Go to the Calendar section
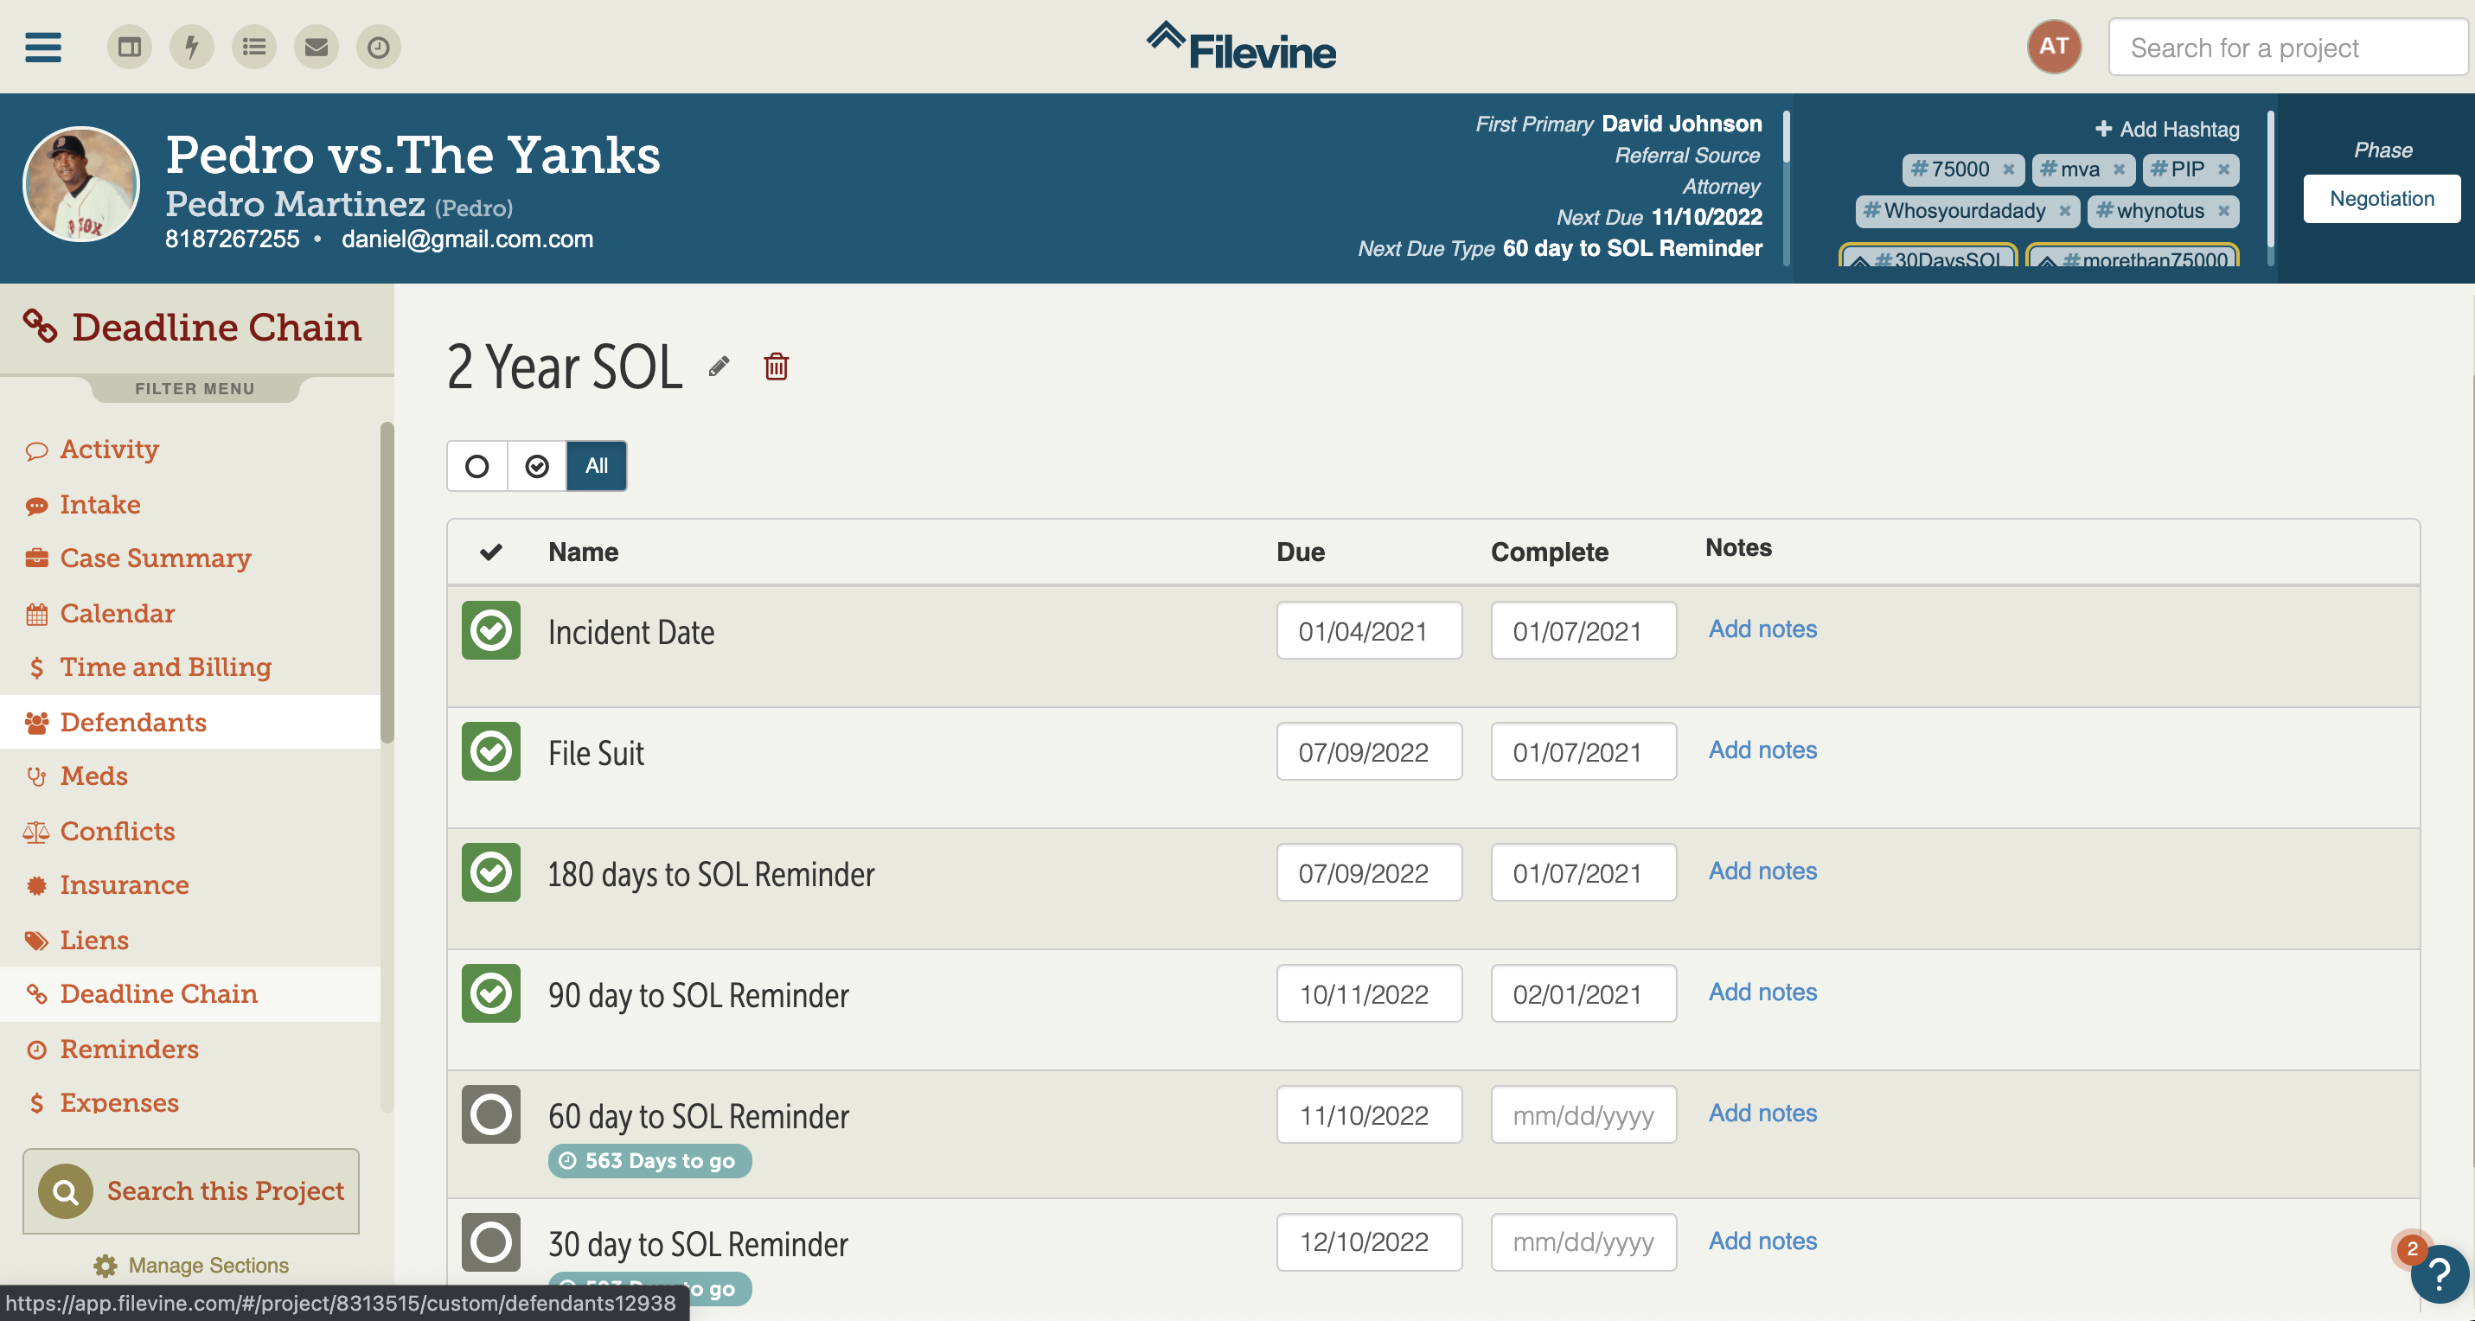Screen dimensions: 2475x1321 click(x=118, y=613)
